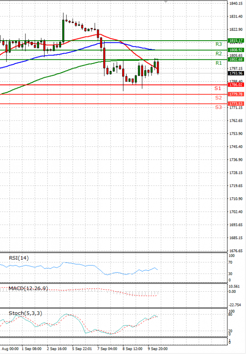Select the current price tag 1793.96

pyautogui.click(x=236, y=73)
